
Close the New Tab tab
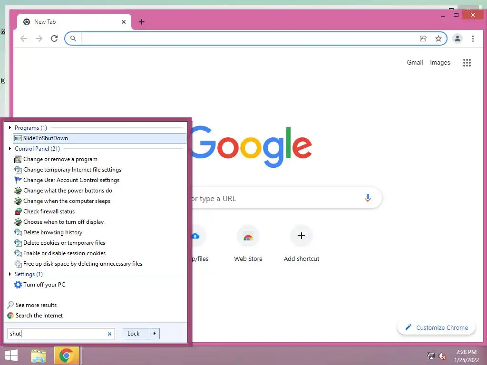coord(124,22)
